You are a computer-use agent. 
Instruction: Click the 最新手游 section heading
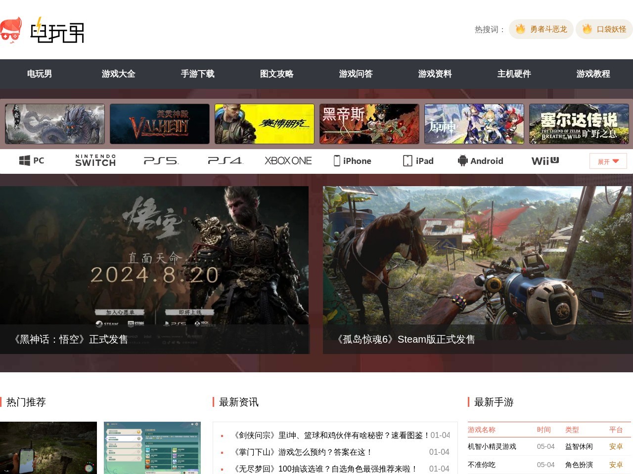[494, 402]
